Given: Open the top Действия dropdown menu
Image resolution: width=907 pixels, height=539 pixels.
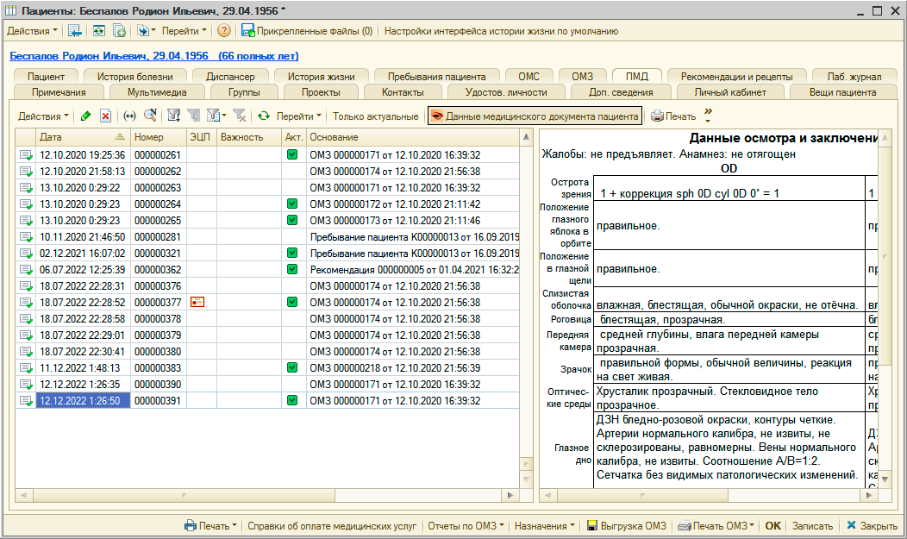Looking at the screenshot, I should coord(33,31).
